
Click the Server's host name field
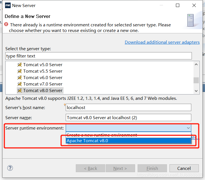tap(128, 107)
